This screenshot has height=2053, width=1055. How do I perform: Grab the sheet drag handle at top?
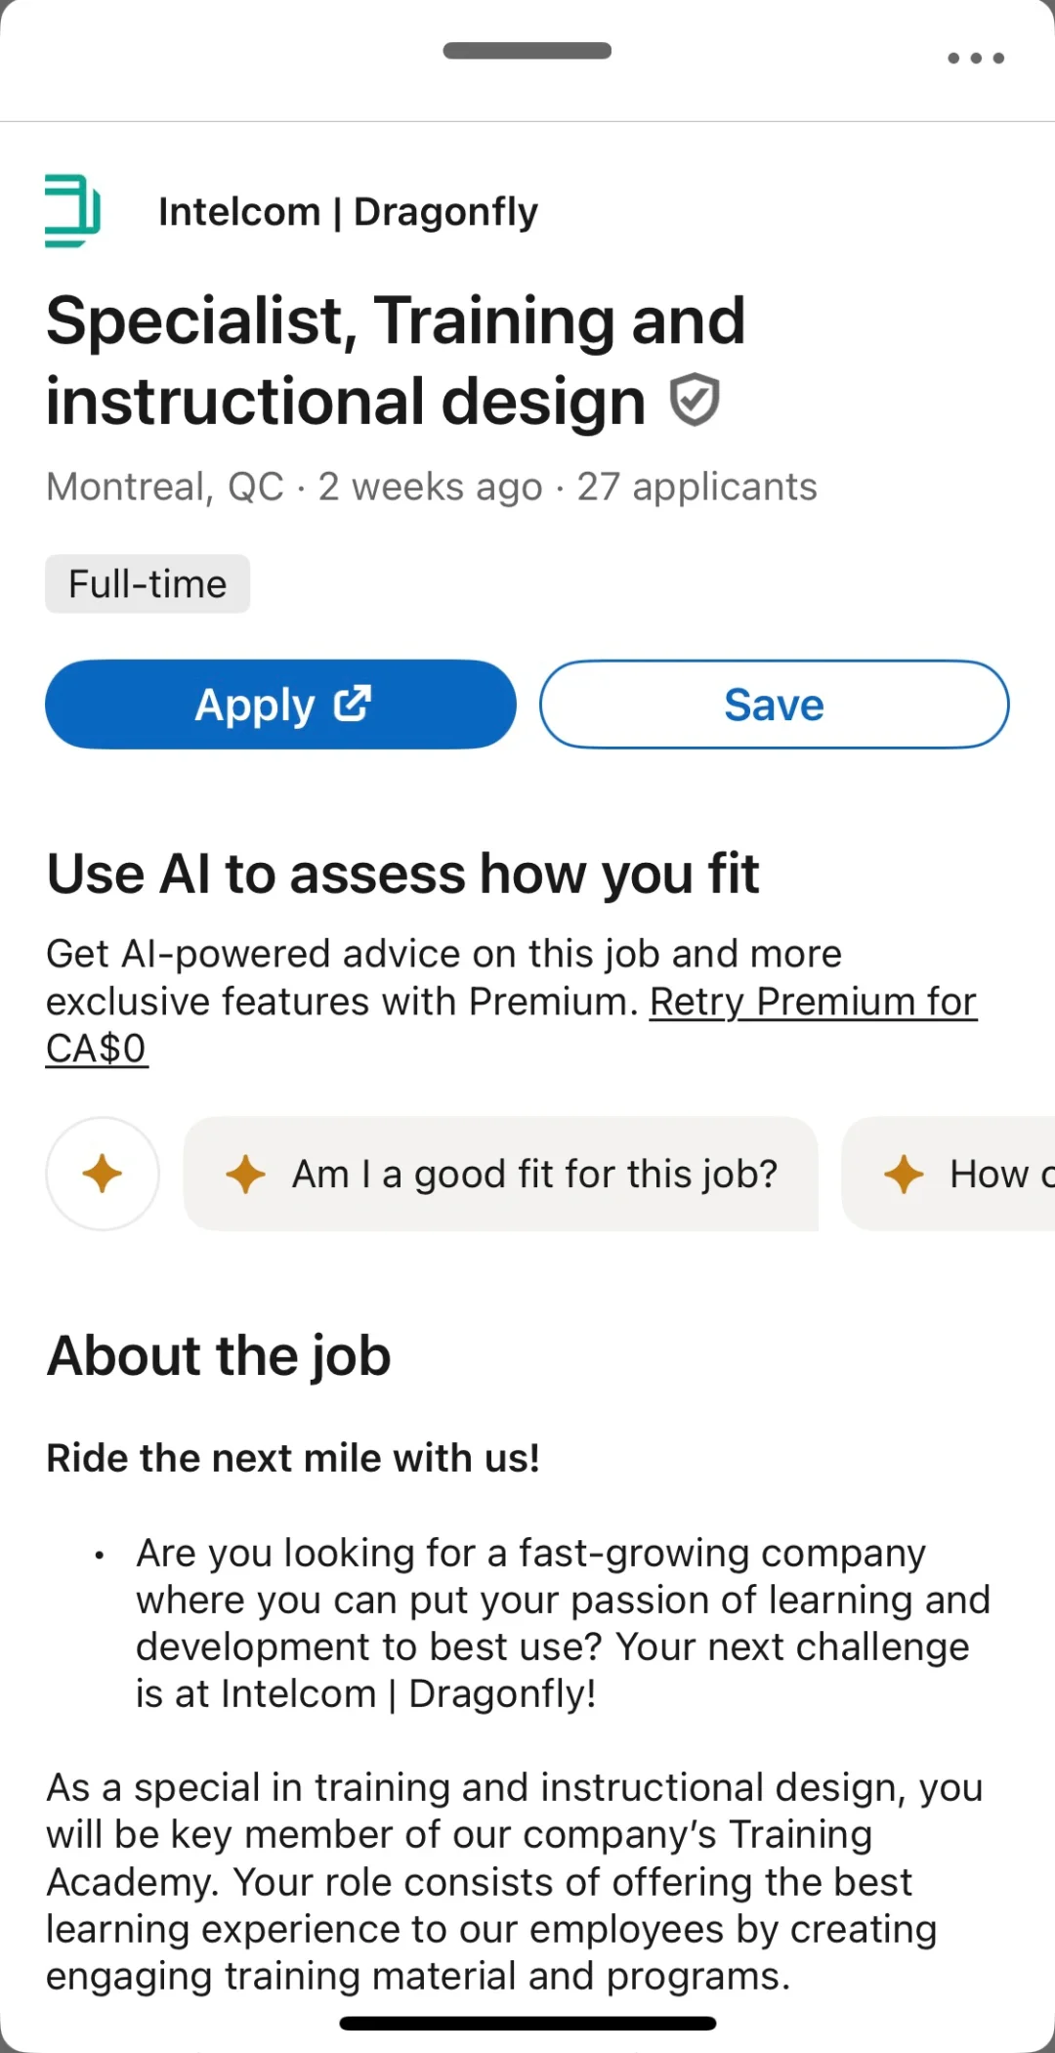527,51
